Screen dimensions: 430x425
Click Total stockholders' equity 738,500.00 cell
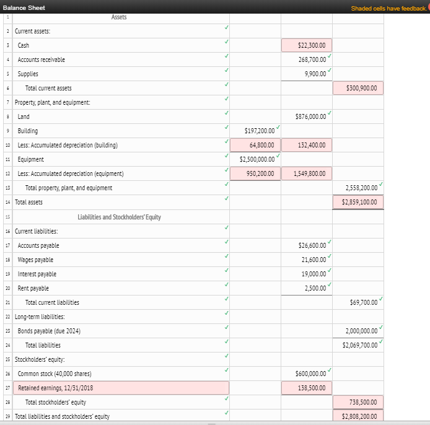358,402
